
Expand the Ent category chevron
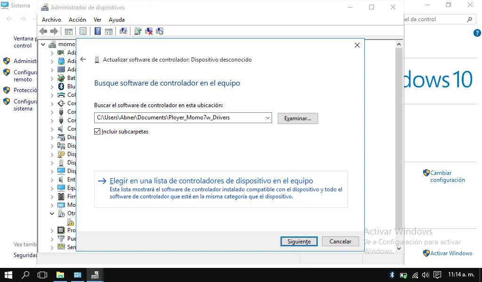click(52, 180)
